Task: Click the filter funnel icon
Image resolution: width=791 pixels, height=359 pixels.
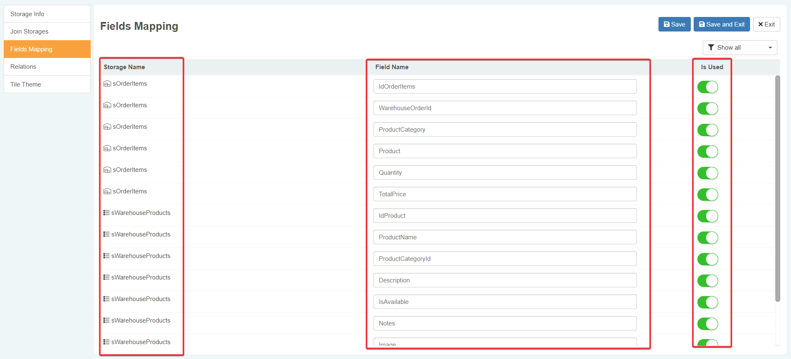Action: pos(711,48)
